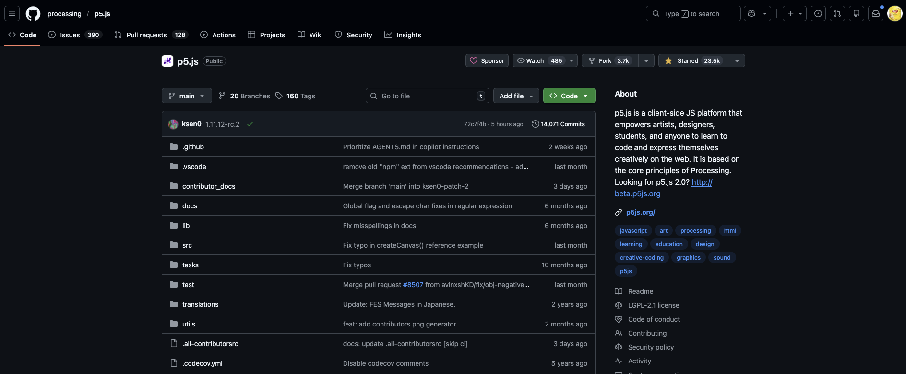Open the p5js.org website link

pyautogui.click(x=640, y=212)
